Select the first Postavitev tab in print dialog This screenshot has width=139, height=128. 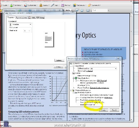tap(11, 17)
